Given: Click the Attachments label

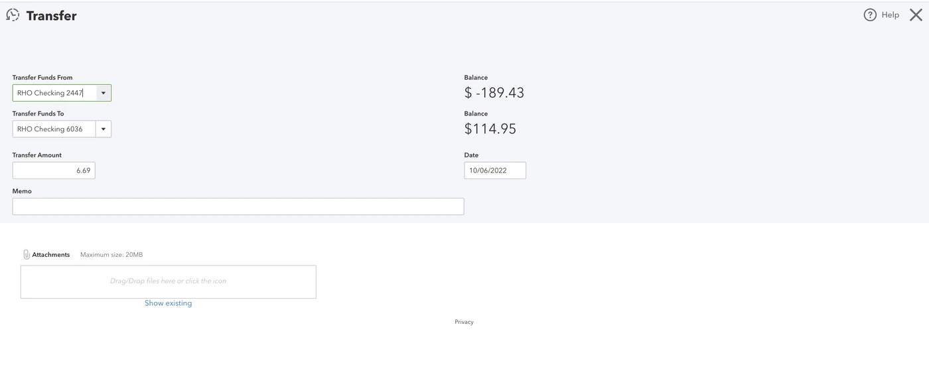Looking at the screenshot, I should [x=51, y=255].
